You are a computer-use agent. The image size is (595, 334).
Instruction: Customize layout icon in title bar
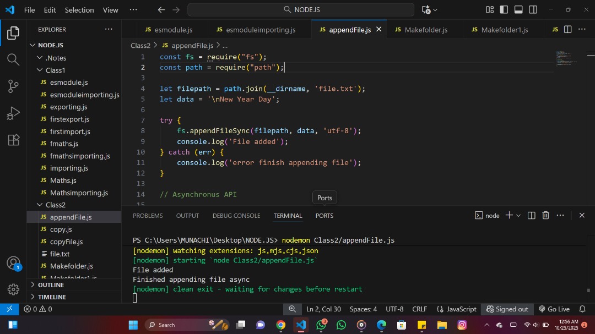pyautogui.click(x=490, y=10)
